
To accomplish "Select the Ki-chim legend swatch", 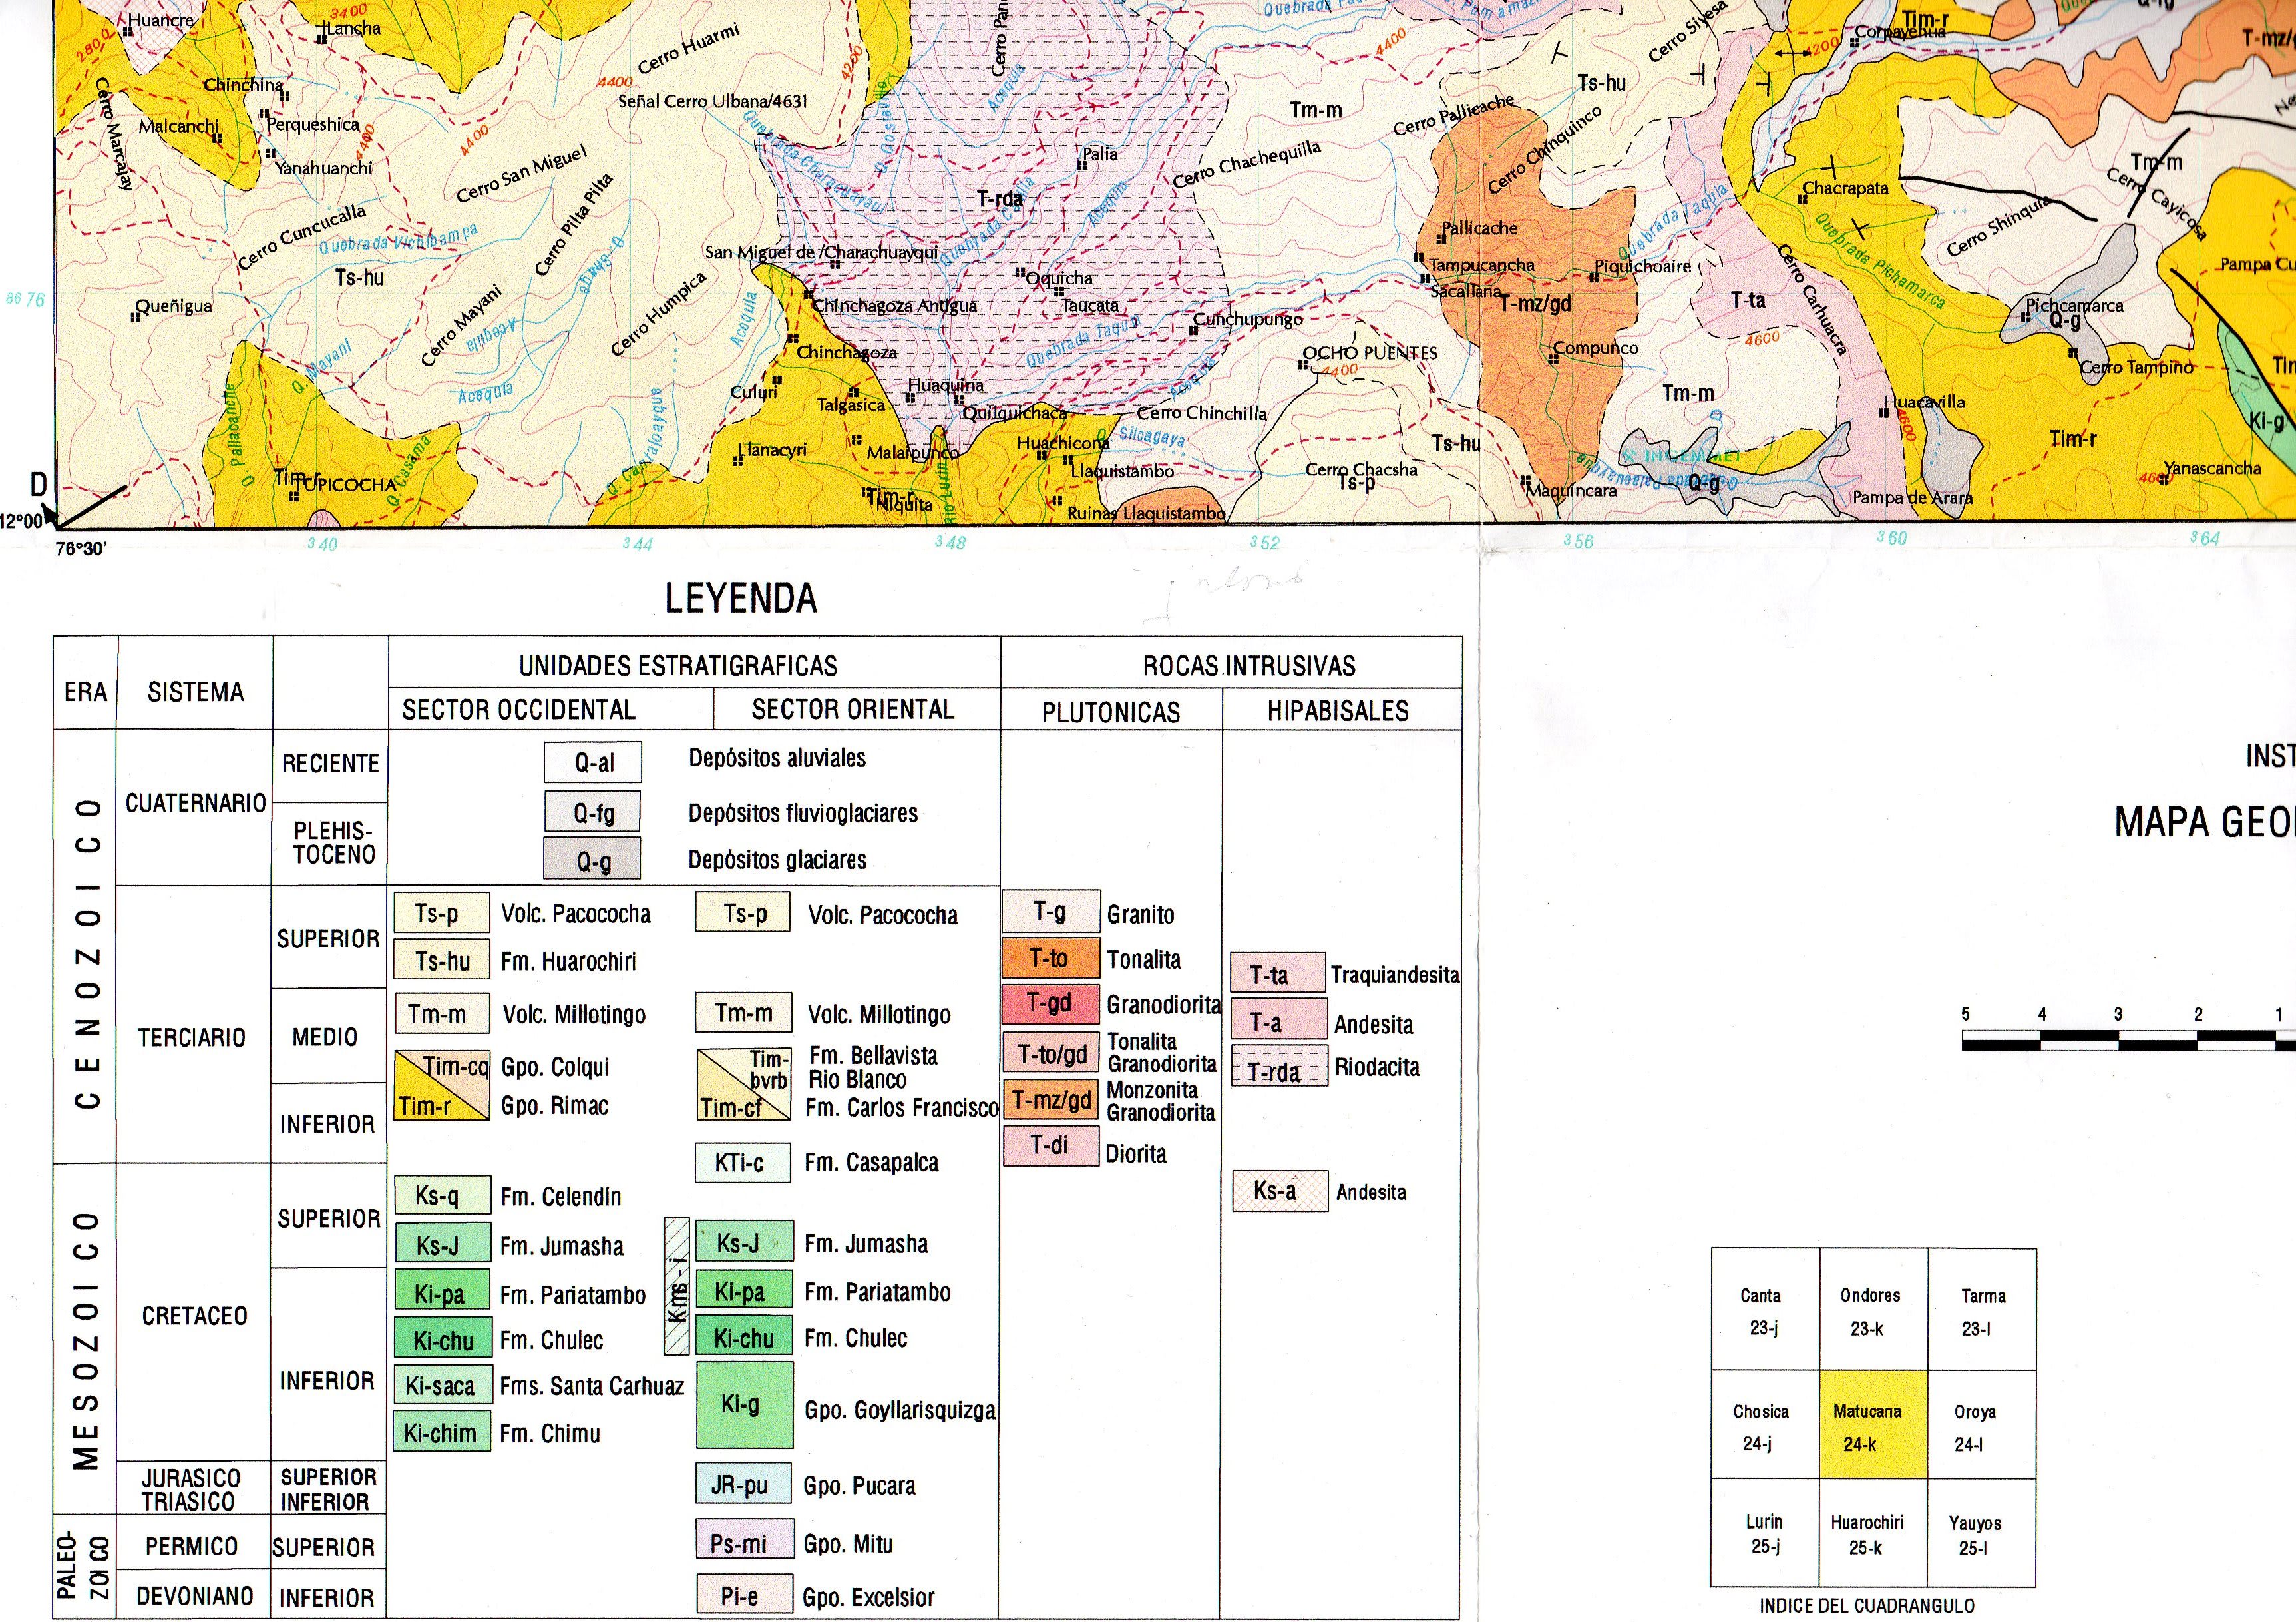I will pyautogui.click(x=442, y=1432).
